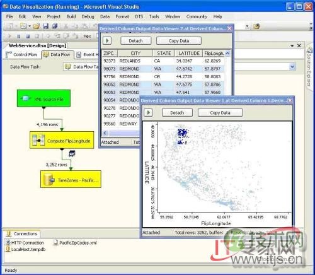
Task: Expand the Data Flow Task combo box arrow
Action: [292, 67]
